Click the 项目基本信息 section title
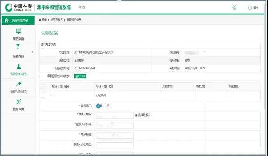 48,44
